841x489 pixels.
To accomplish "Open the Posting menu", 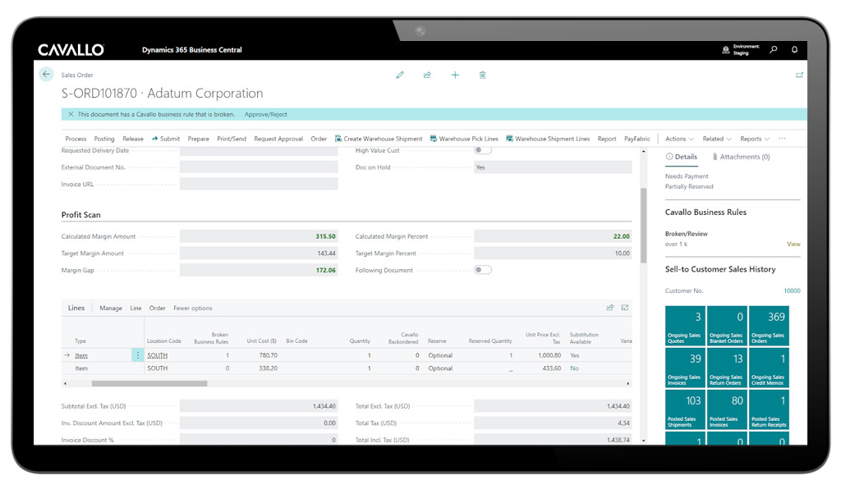I will (104, 139).
